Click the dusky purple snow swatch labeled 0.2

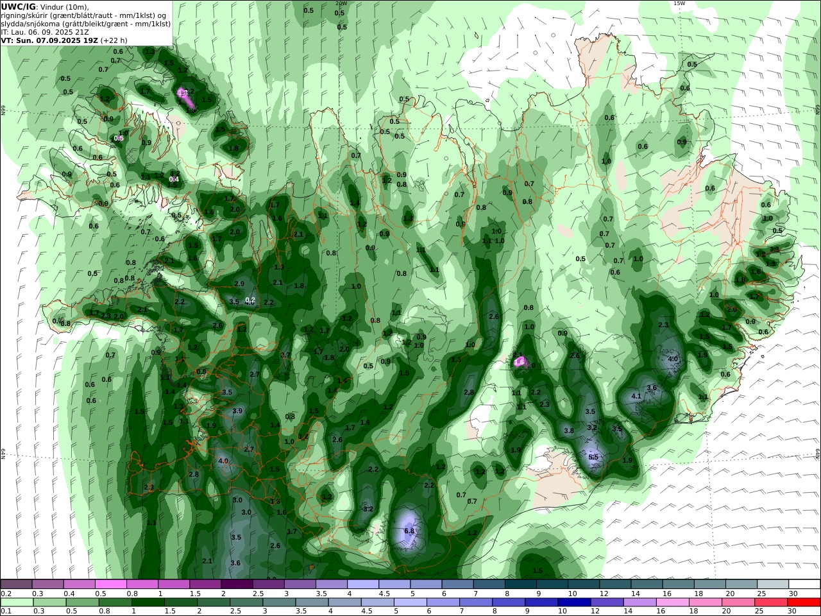(x=16, y=584)
